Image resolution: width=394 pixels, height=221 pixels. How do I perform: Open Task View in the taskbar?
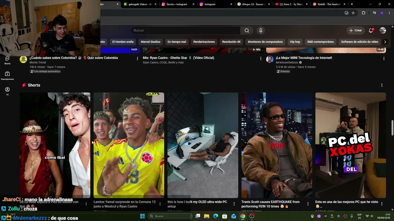pyautogui.click(x=198, y=216)
